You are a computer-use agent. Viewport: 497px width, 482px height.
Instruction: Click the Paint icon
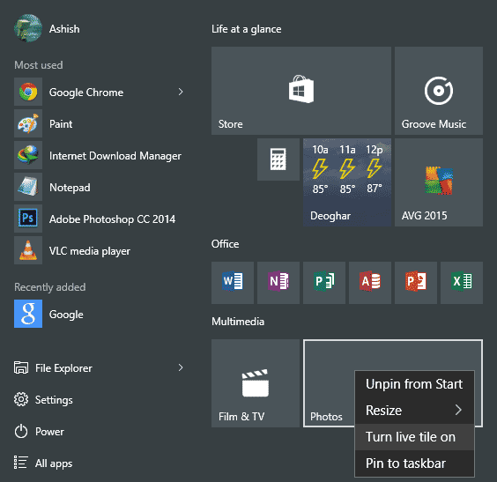pos(28,123)
